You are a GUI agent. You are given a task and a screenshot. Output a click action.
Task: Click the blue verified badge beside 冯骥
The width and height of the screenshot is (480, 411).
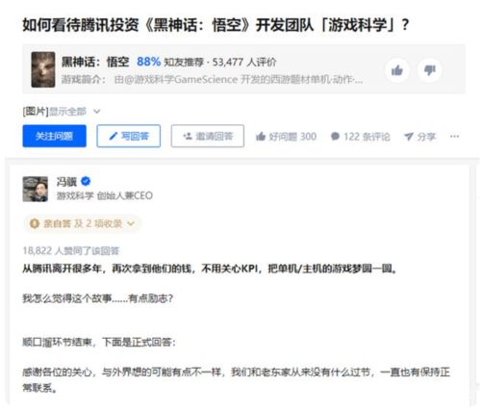coord(86,182)
